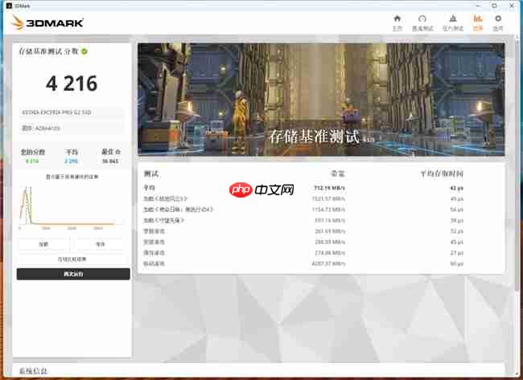Click the storage benchmark banner image
Image resolution: width=523 pixels, height=380 pixels.
tap(321, 100)
